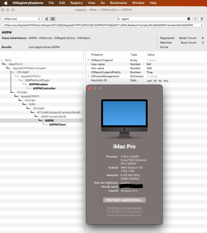This screenshot has width=207, height=233.
Task: Collapse the PCI0@0 node
Action: pos(14,92)
